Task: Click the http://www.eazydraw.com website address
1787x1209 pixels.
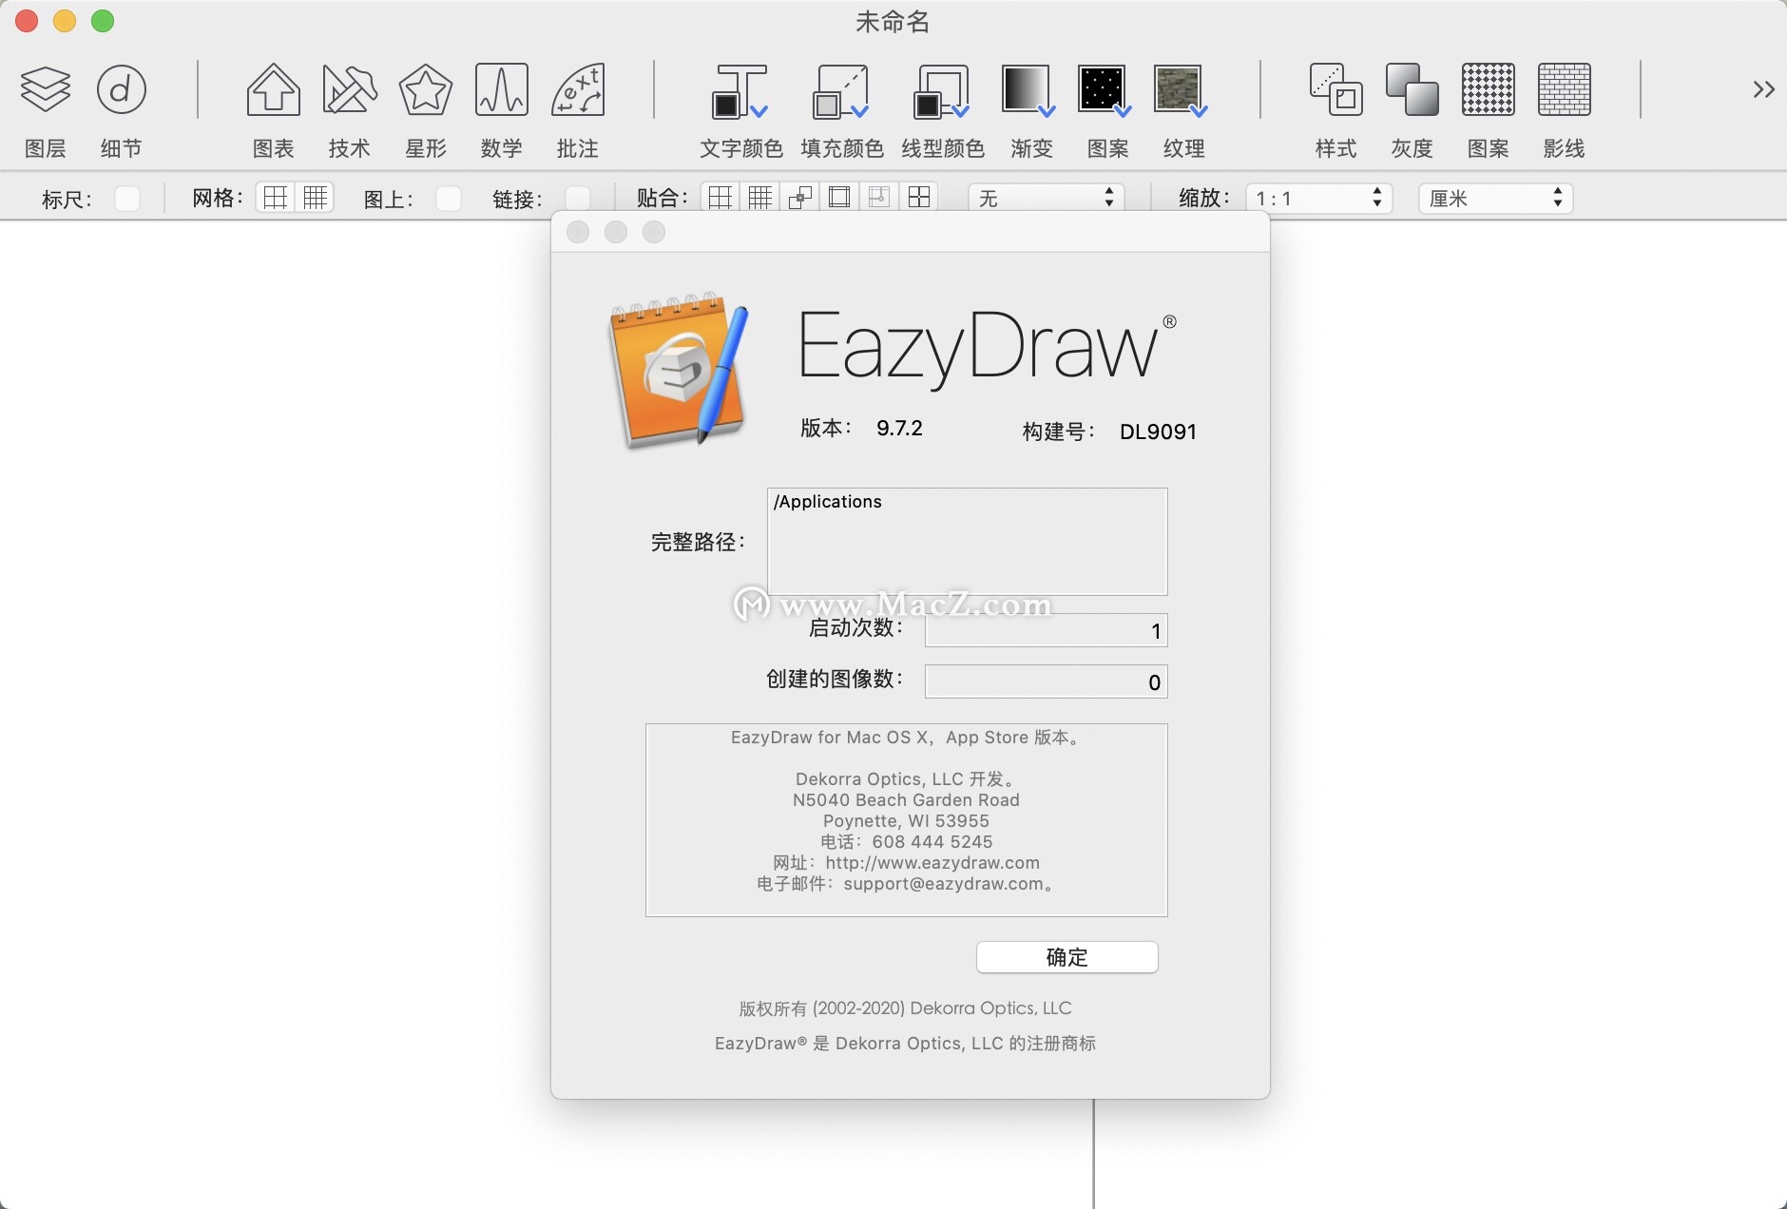Action: 932,863
